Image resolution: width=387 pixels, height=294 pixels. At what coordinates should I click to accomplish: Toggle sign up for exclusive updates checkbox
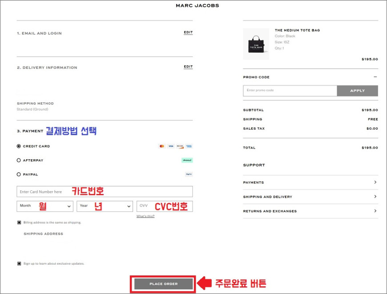click(x=19, y=263)
